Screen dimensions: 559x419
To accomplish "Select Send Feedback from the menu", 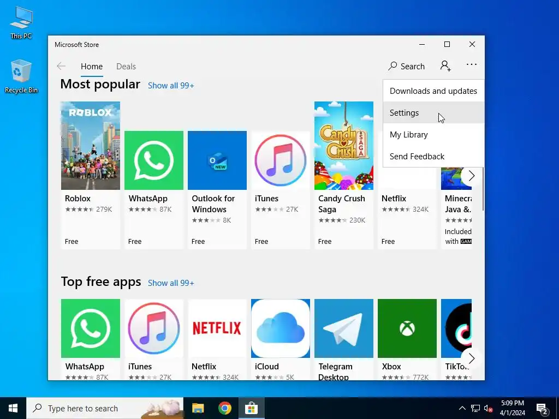I will pyautogui.click(x=433, y=156).
